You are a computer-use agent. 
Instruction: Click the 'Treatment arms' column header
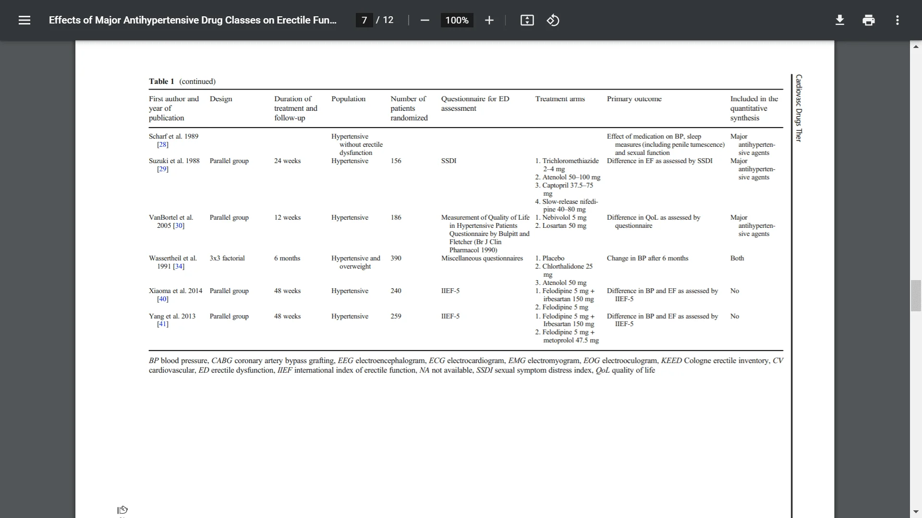coord(560,99)
